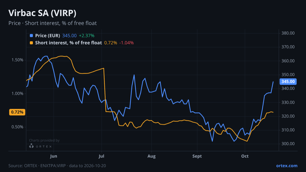Click the Charts provided by caption
Screen dimensions: 306x172
point(44,140)
